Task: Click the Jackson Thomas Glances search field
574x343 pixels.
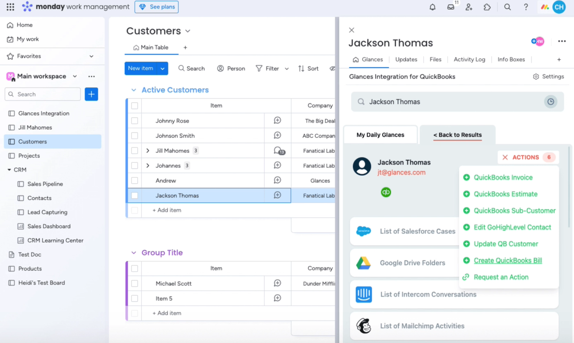Action: point(457,102)
